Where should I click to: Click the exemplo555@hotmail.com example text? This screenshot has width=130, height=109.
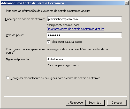click(x=63, y=25)
